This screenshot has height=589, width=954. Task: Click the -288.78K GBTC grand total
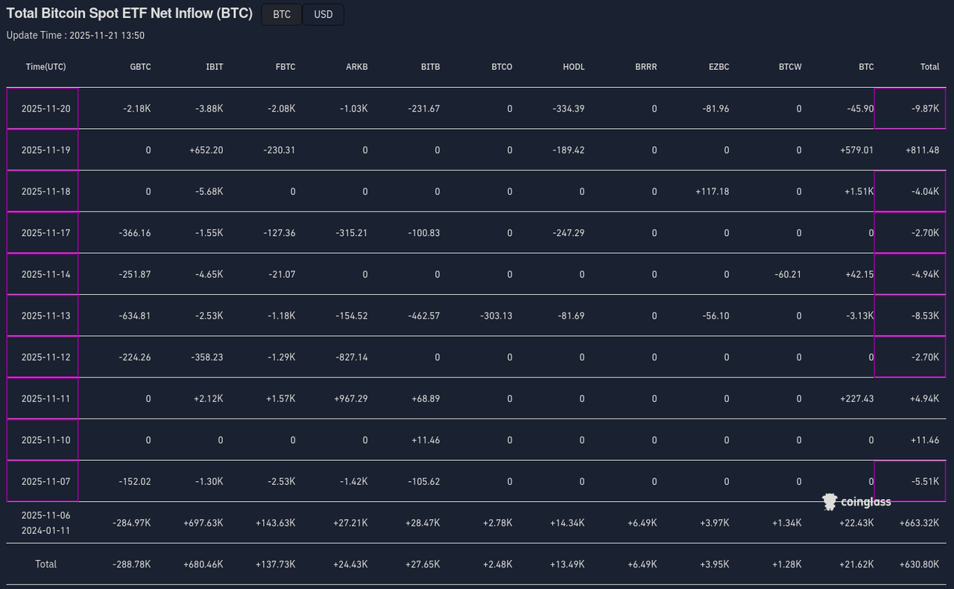132,564
